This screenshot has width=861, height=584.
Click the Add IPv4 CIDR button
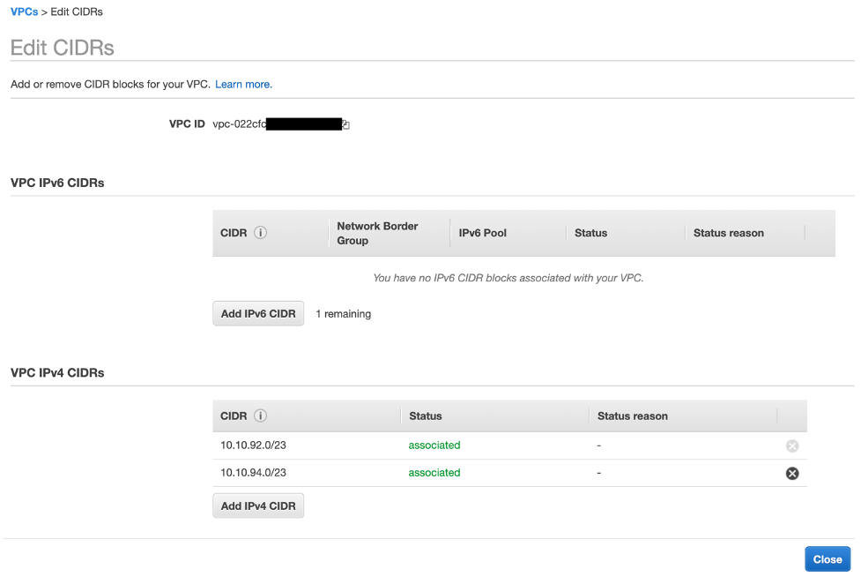[257, 505]
